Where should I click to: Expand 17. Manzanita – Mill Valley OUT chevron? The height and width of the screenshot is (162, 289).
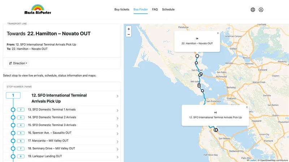(x=117, y=141)
